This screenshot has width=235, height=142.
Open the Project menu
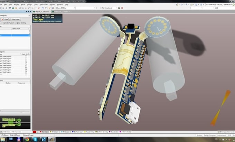(x=17, y=4)
